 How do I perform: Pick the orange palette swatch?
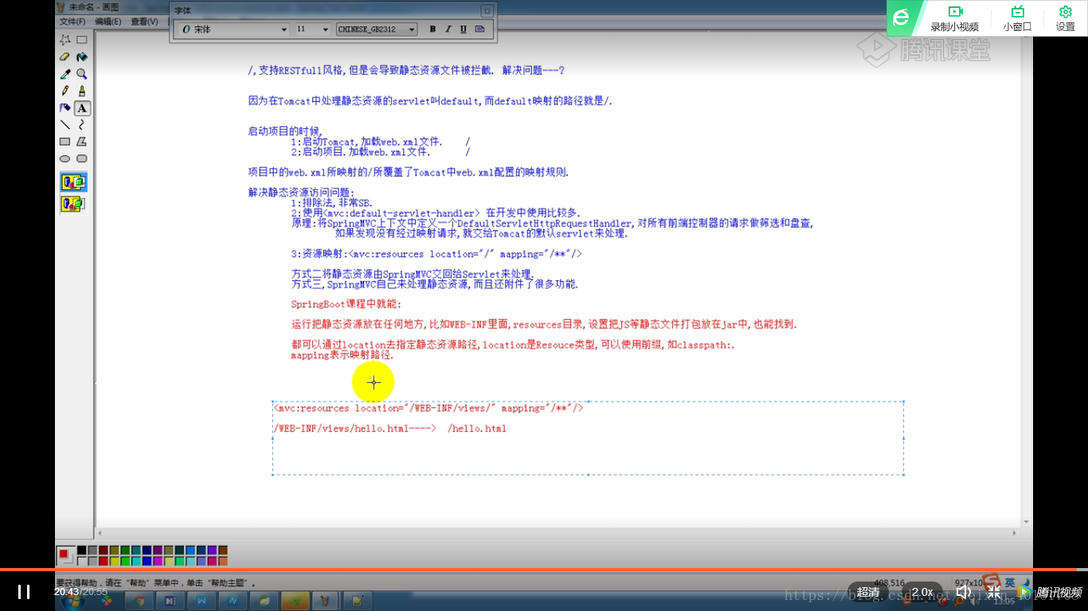223,561
